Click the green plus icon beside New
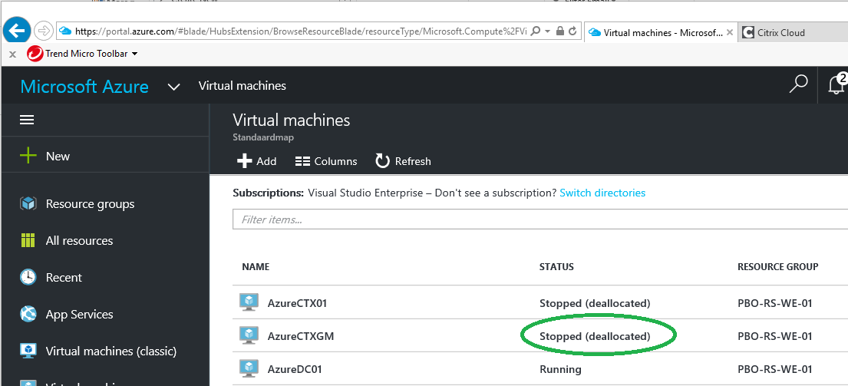 (x=28, y=157)
